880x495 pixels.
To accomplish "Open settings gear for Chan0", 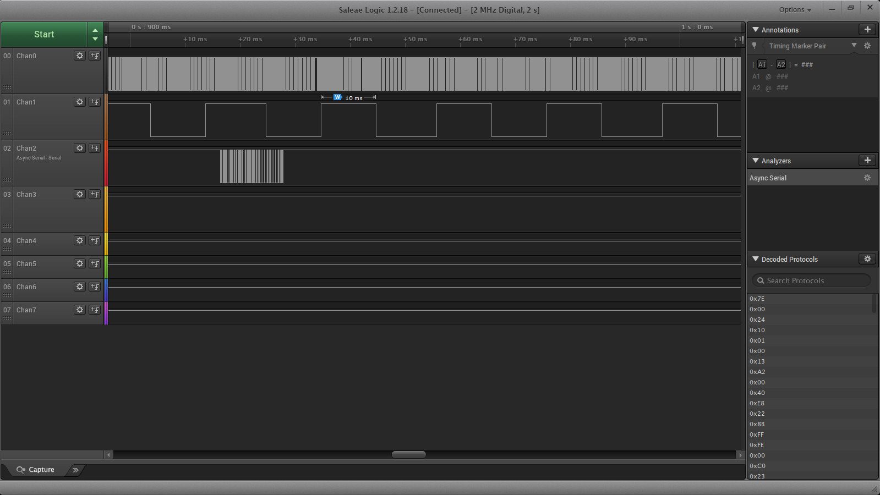I will point(80,56).
